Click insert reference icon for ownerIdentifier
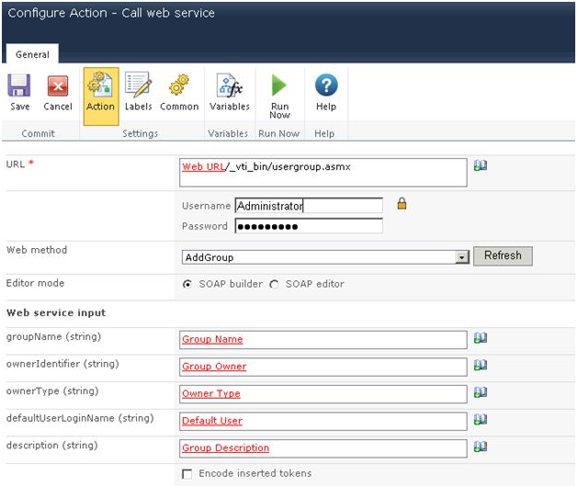Screen dimensions: 578x486 point(481,365)
